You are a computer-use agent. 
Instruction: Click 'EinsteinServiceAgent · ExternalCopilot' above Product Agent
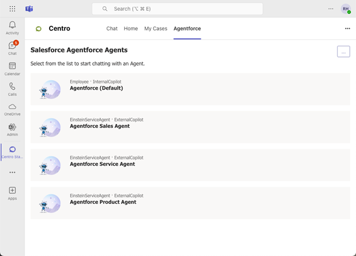(x=107, y=195)
